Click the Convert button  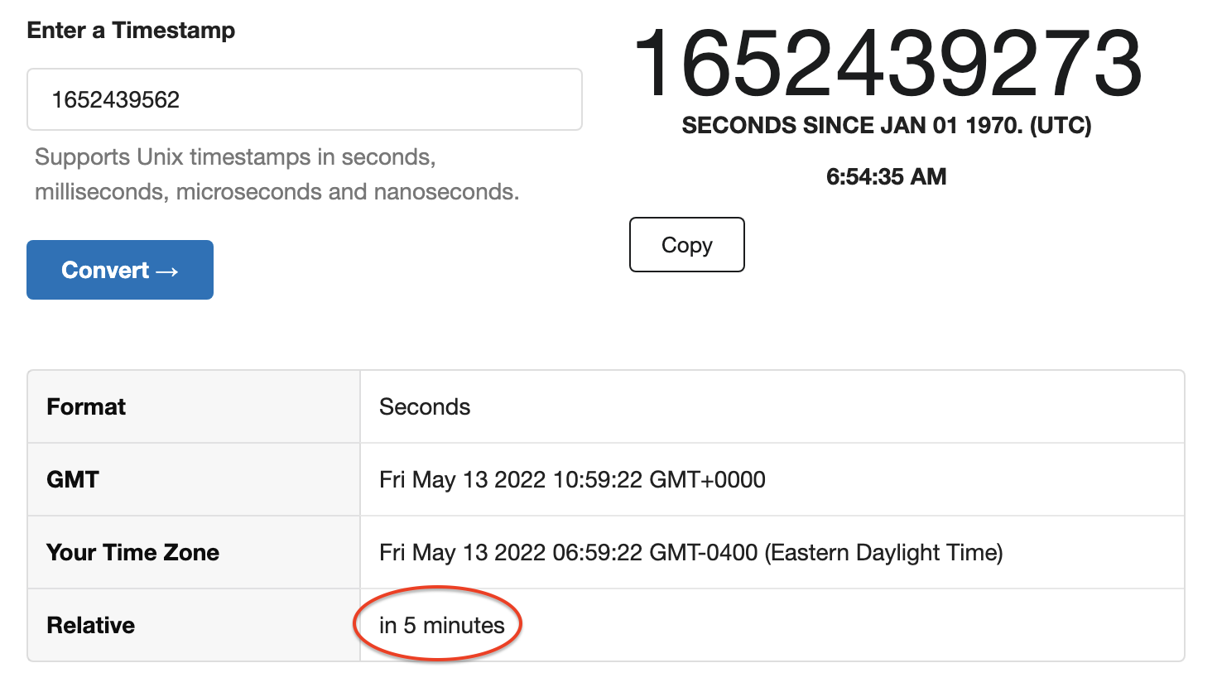pyautogui.click(x=119, y=269)
